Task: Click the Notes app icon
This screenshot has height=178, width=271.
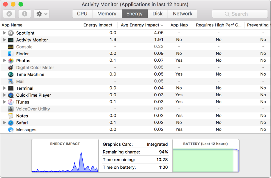Action: coord(11,116)
